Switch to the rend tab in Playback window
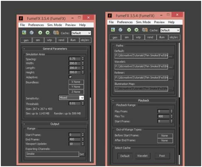Image resolution: width=202 pixels, height=167 pixels. tap(150, 38)
